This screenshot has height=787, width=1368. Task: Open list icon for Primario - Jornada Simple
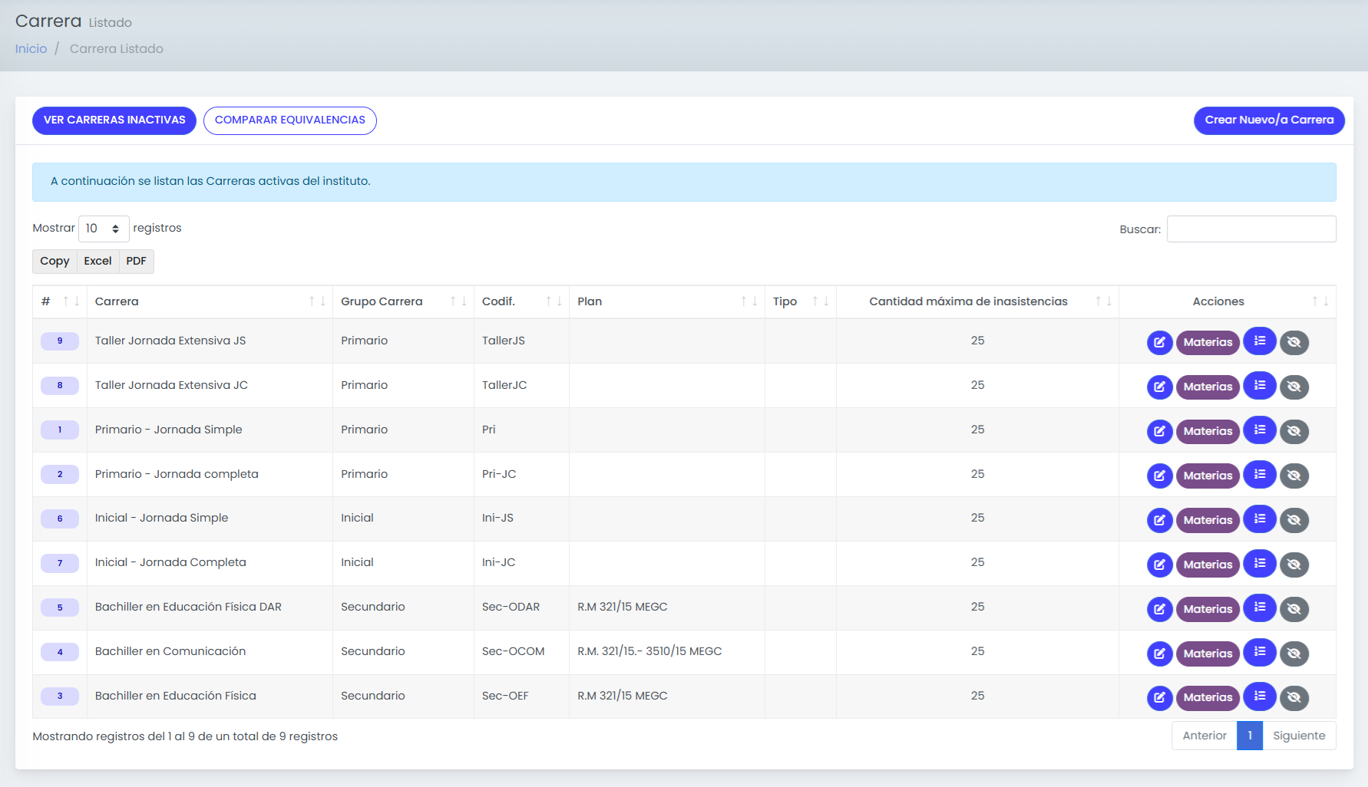[x=1260, y=430]
